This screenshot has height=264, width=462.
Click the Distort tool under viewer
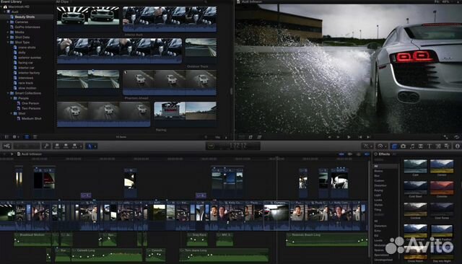259,137
